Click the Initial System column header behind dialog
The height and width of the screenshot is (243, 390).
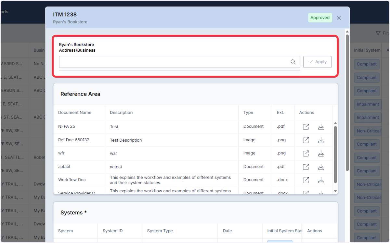tap(367, 50)
